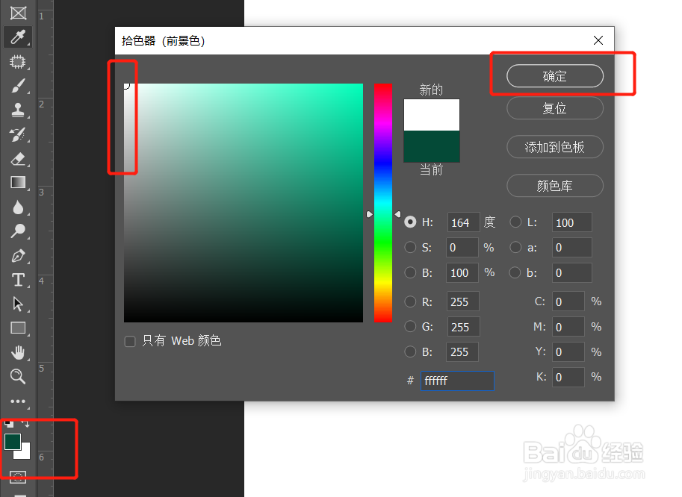The width and height of the screenshot is (682, 497).
Task: Select the Hand tool
Action: [x=16, y=352]
